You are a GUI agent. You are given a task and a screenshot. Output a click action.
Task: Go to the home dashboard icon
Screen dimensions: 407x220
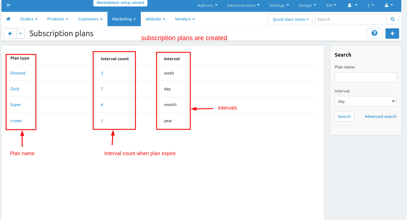click(8, 19)
